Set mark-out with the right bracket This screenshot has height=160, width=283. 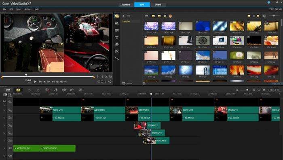102,77
